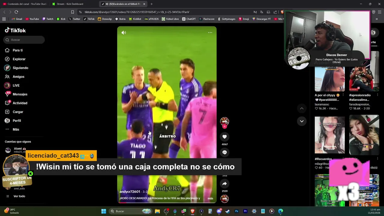Open the Flashscore bookmark
384x216 pixels.
click(207, 19)
